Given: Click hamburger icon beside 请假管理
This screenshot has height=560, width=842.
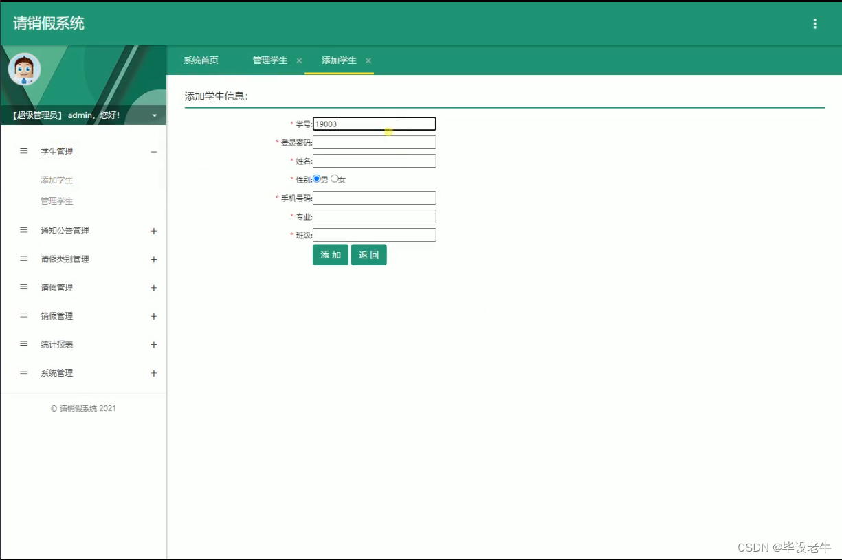Looking at the screenshot, I should 24,287.
